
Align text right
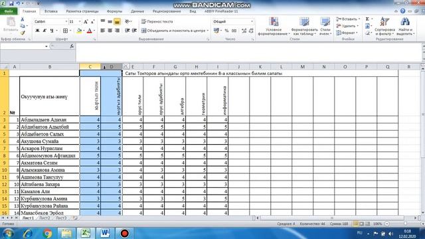pyautogui.click(x=117, y=31)
